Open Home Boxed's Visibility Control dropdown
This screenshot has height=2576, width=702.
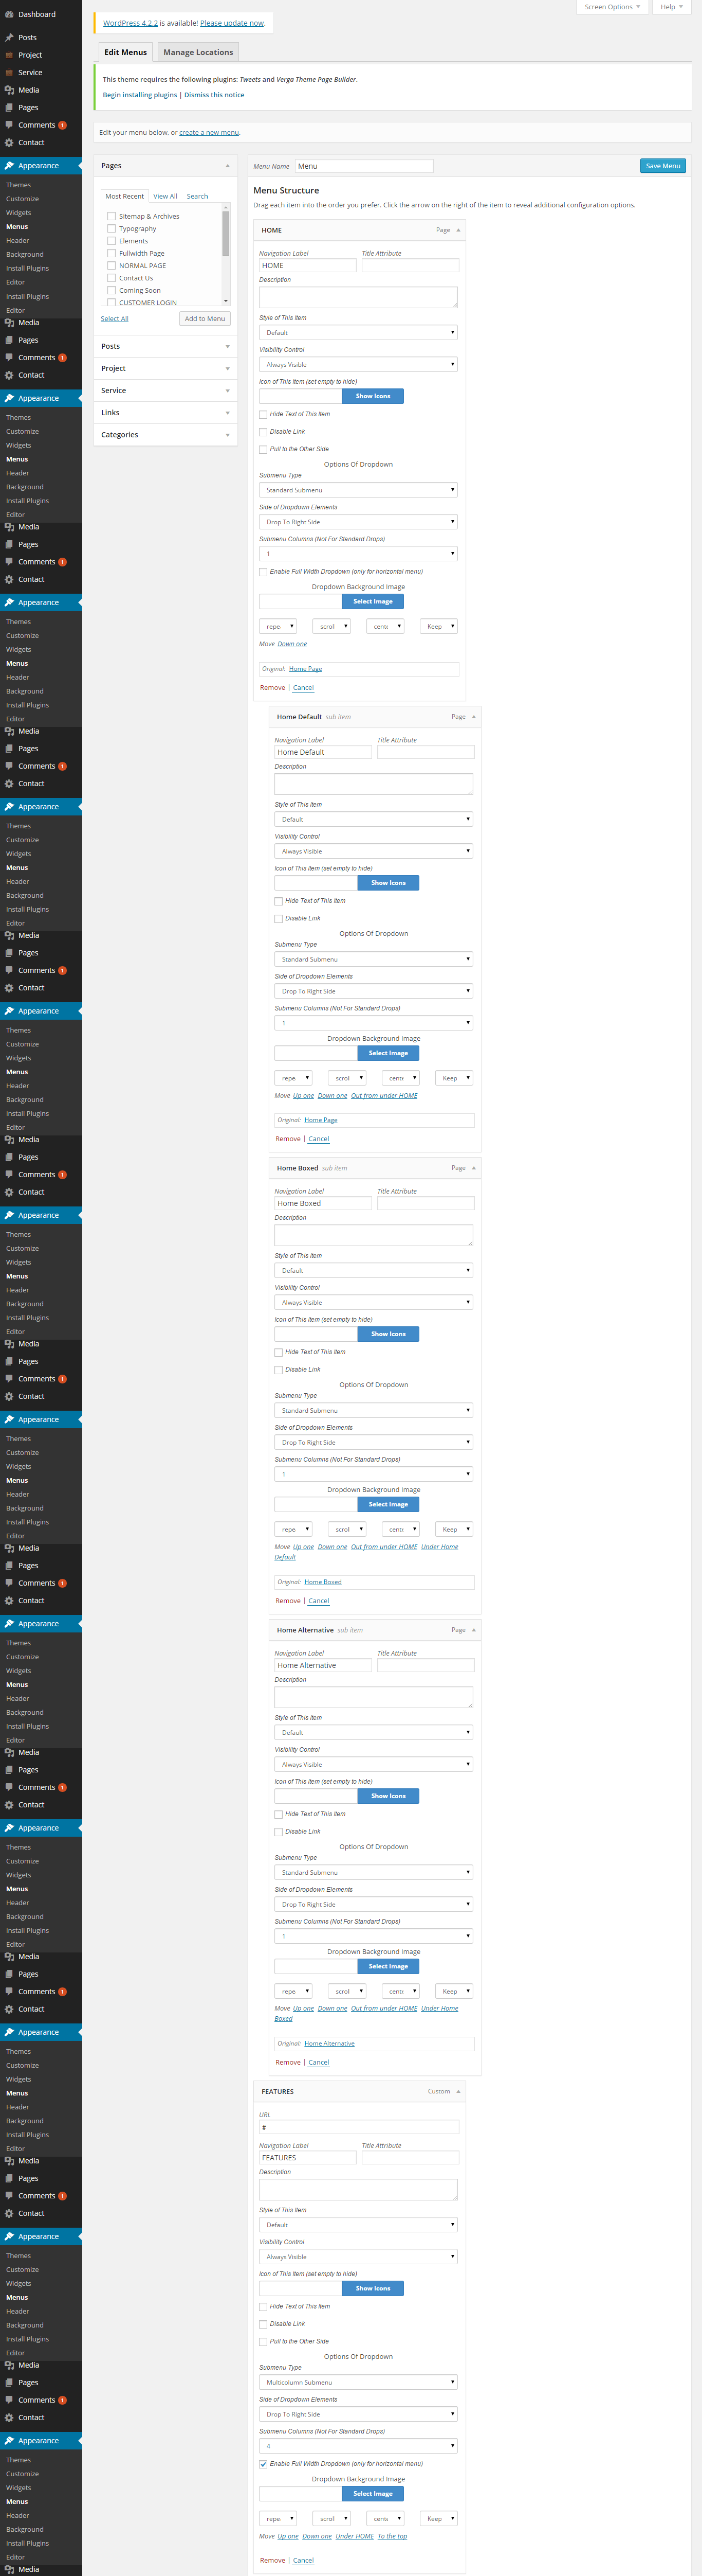pyautogui.click(x=374, y=1302)
